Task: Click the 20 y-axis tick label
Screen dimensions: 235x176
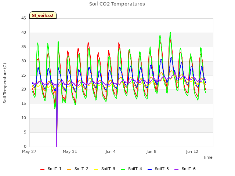Action: tap(23, 89)
